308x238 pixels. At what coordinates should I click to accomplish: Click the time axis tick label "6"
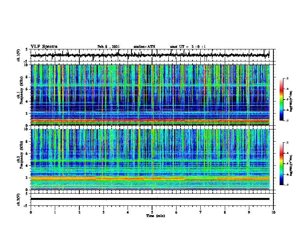coord(177,212)
